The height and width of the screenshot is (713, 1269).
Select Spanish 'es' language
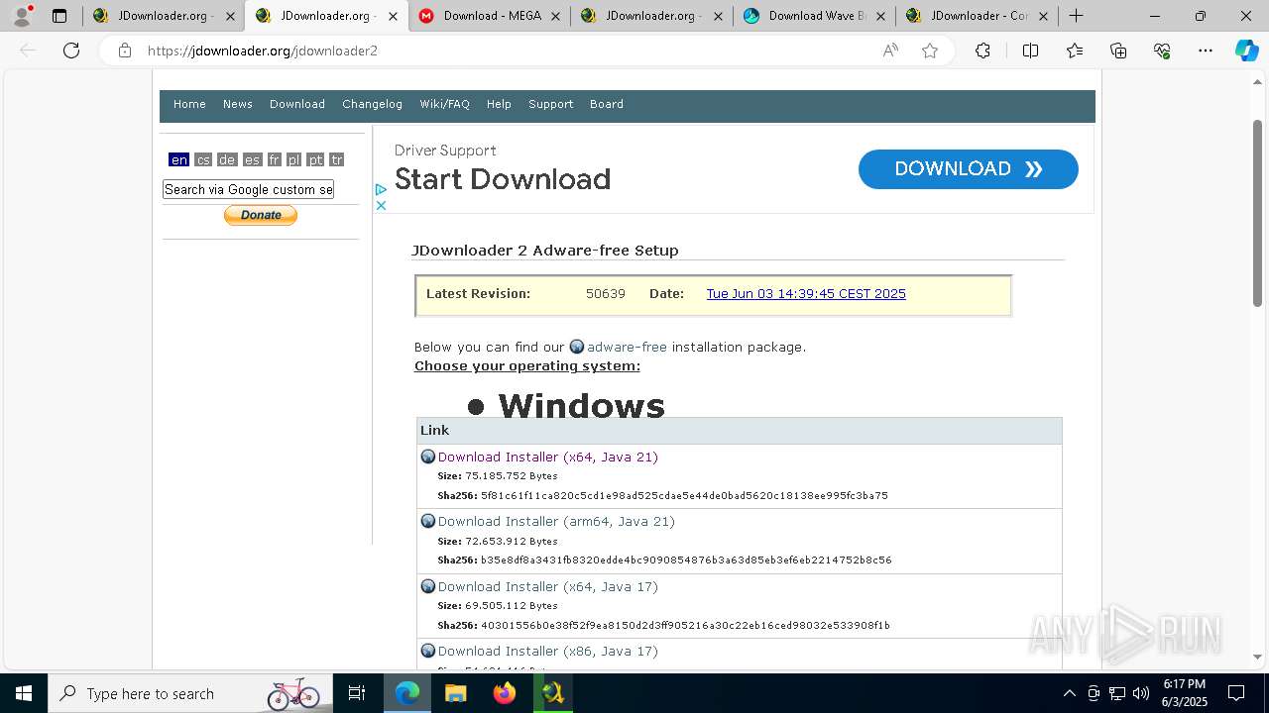252,159
